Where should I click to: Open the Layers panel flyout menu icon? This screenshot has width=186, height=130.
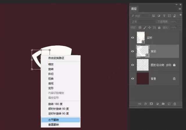coord(180,9)
